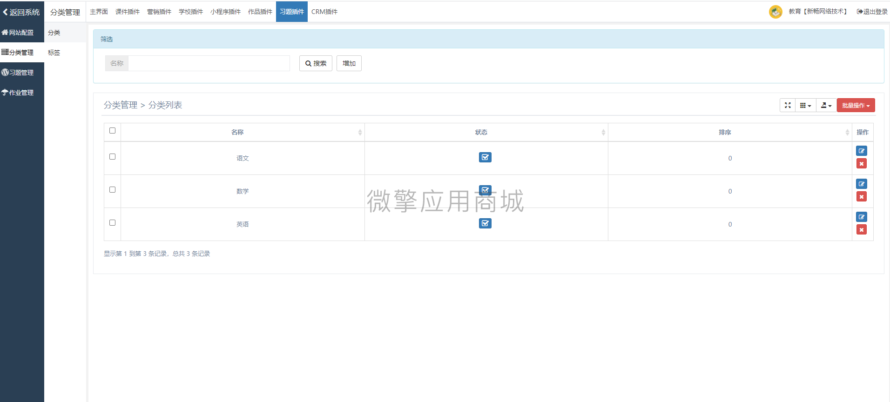Open 作业管理 in sidebar

(x=22, y=93)
